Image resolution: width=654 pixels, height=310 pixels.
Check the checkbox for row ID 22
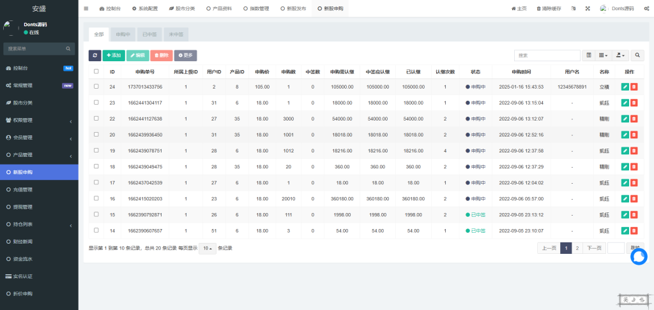point(96,119)
